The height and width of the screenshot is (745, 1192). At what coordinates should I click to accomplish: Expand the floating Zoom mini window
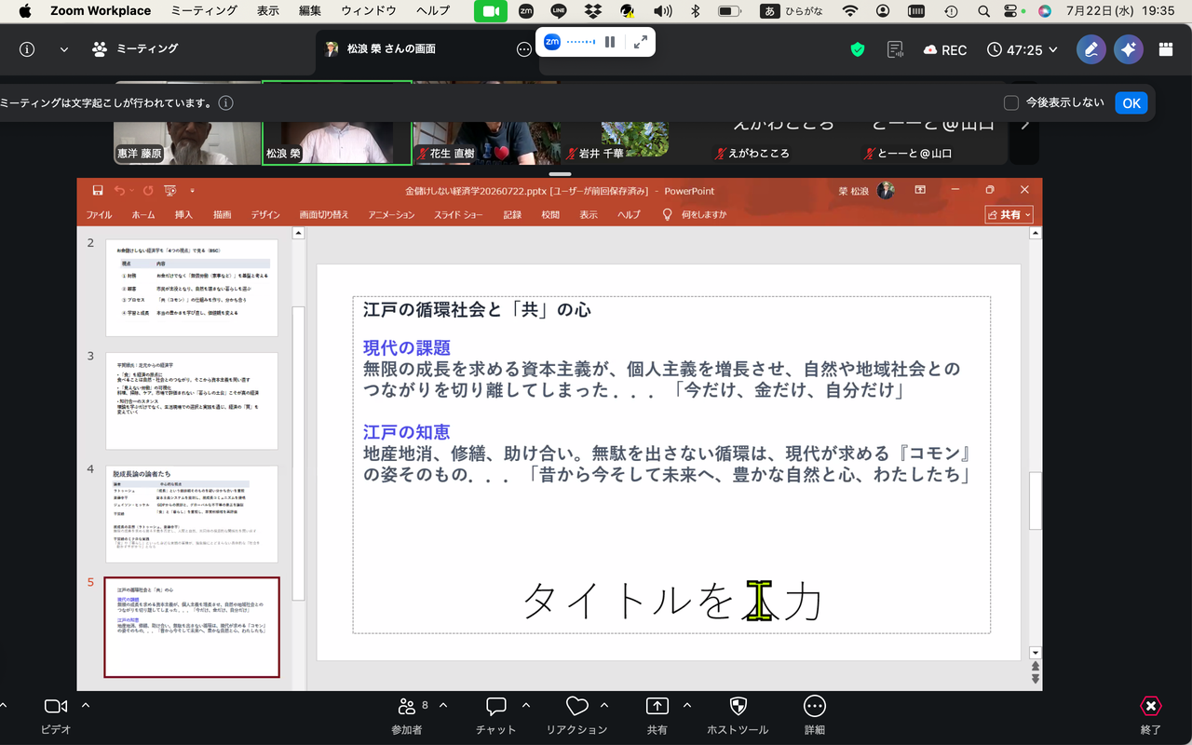[x=641, y=42]
